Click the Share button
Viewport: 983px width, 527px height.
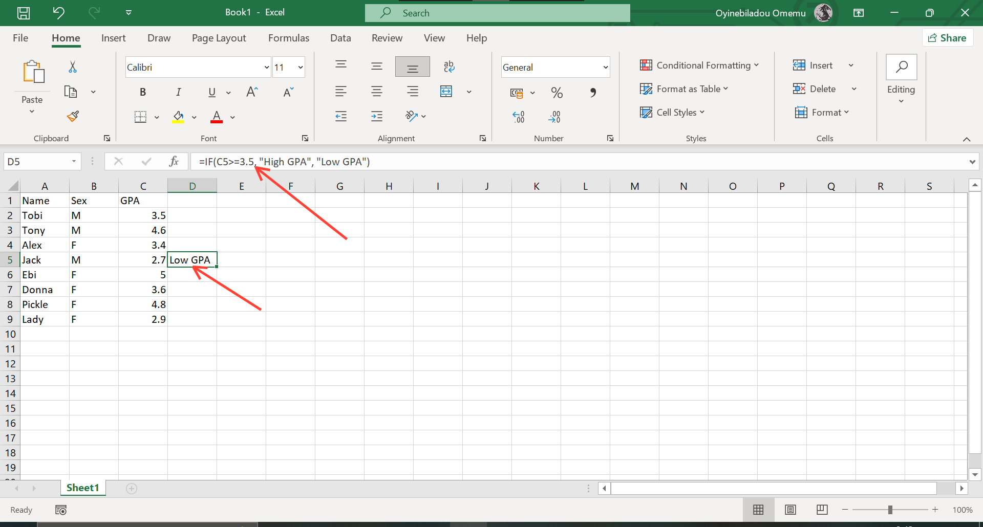click(x=948, y=37)
